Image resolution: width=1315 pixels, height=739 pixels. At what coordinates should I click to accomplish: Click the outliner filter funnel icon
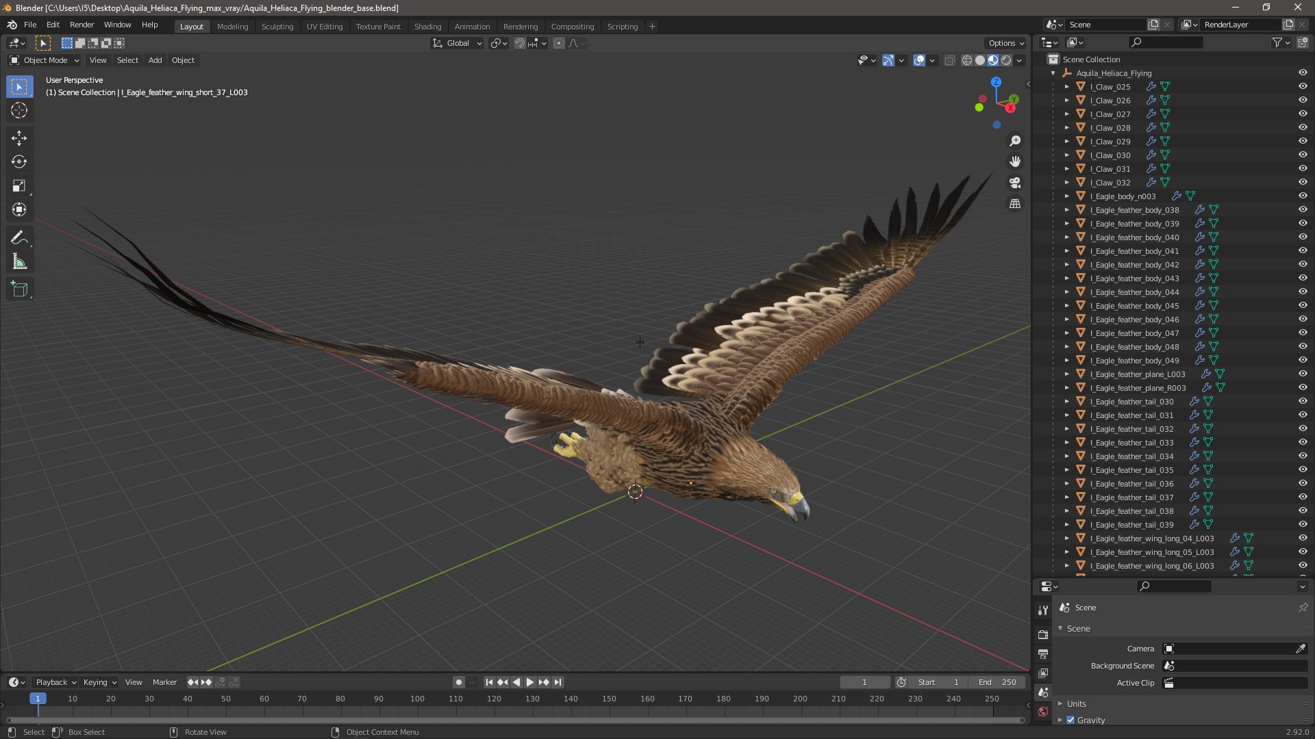pyautogui.click(x=1277, y=42)
